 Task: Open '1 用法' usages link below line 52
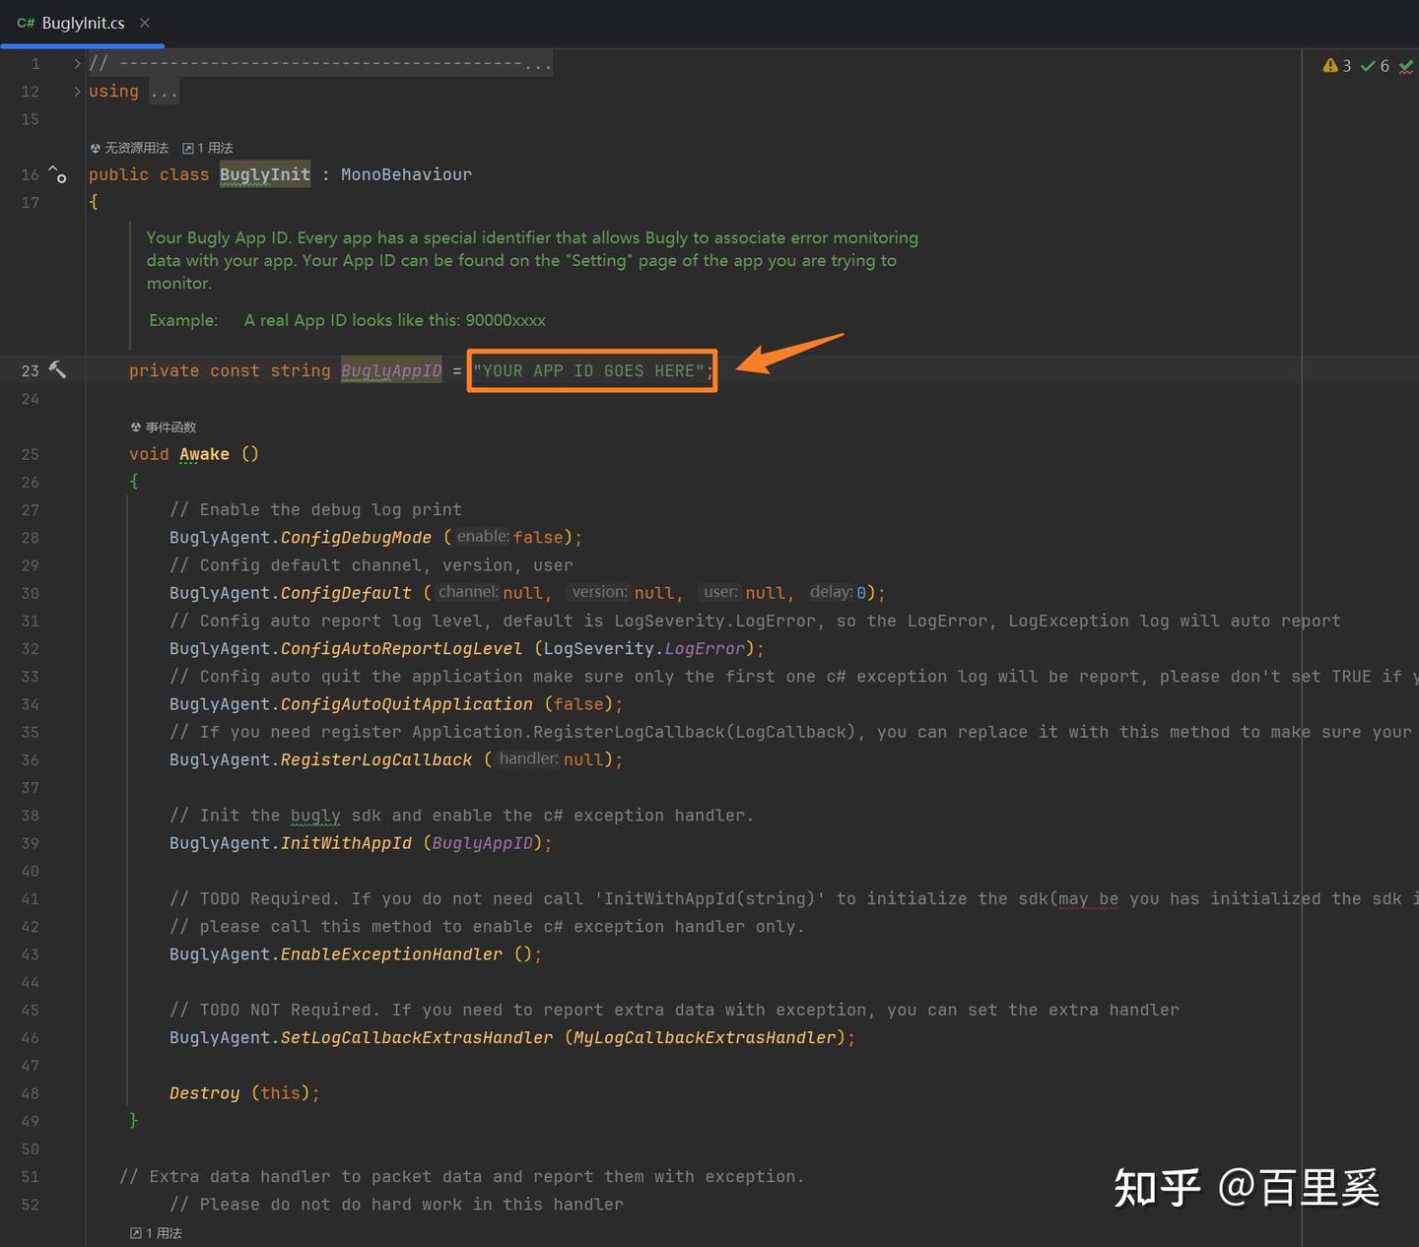(x=157, y=1233)
